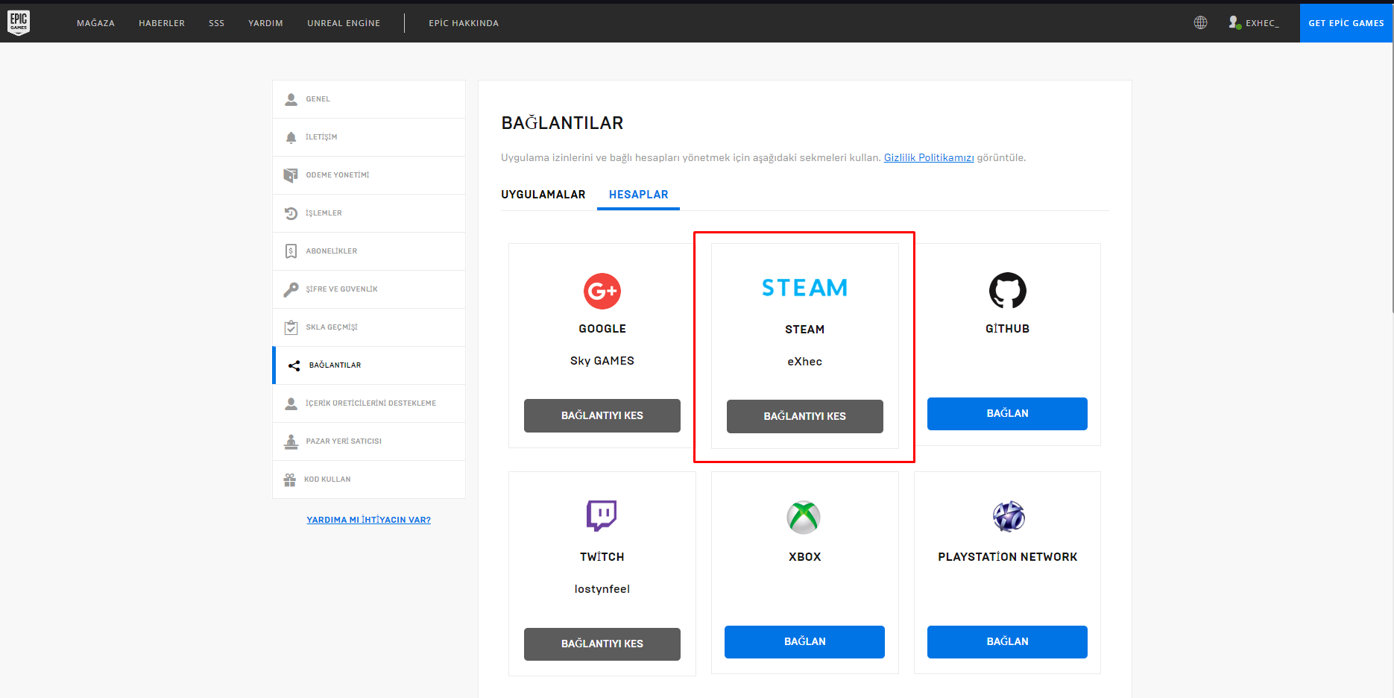1394x698 pixels.
Task: Click the lostynfeel Twitch account name
Action: [602, 589]
